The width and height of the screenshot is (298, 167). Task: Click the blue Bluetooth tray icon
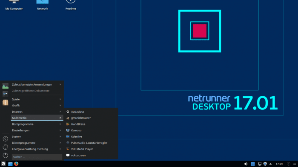pos(253,164)
